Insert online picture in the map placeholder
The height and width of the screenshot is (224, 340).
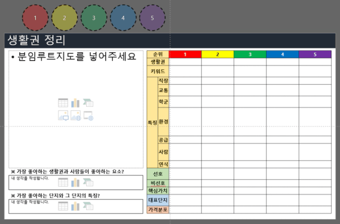click(x=76, y=116)
